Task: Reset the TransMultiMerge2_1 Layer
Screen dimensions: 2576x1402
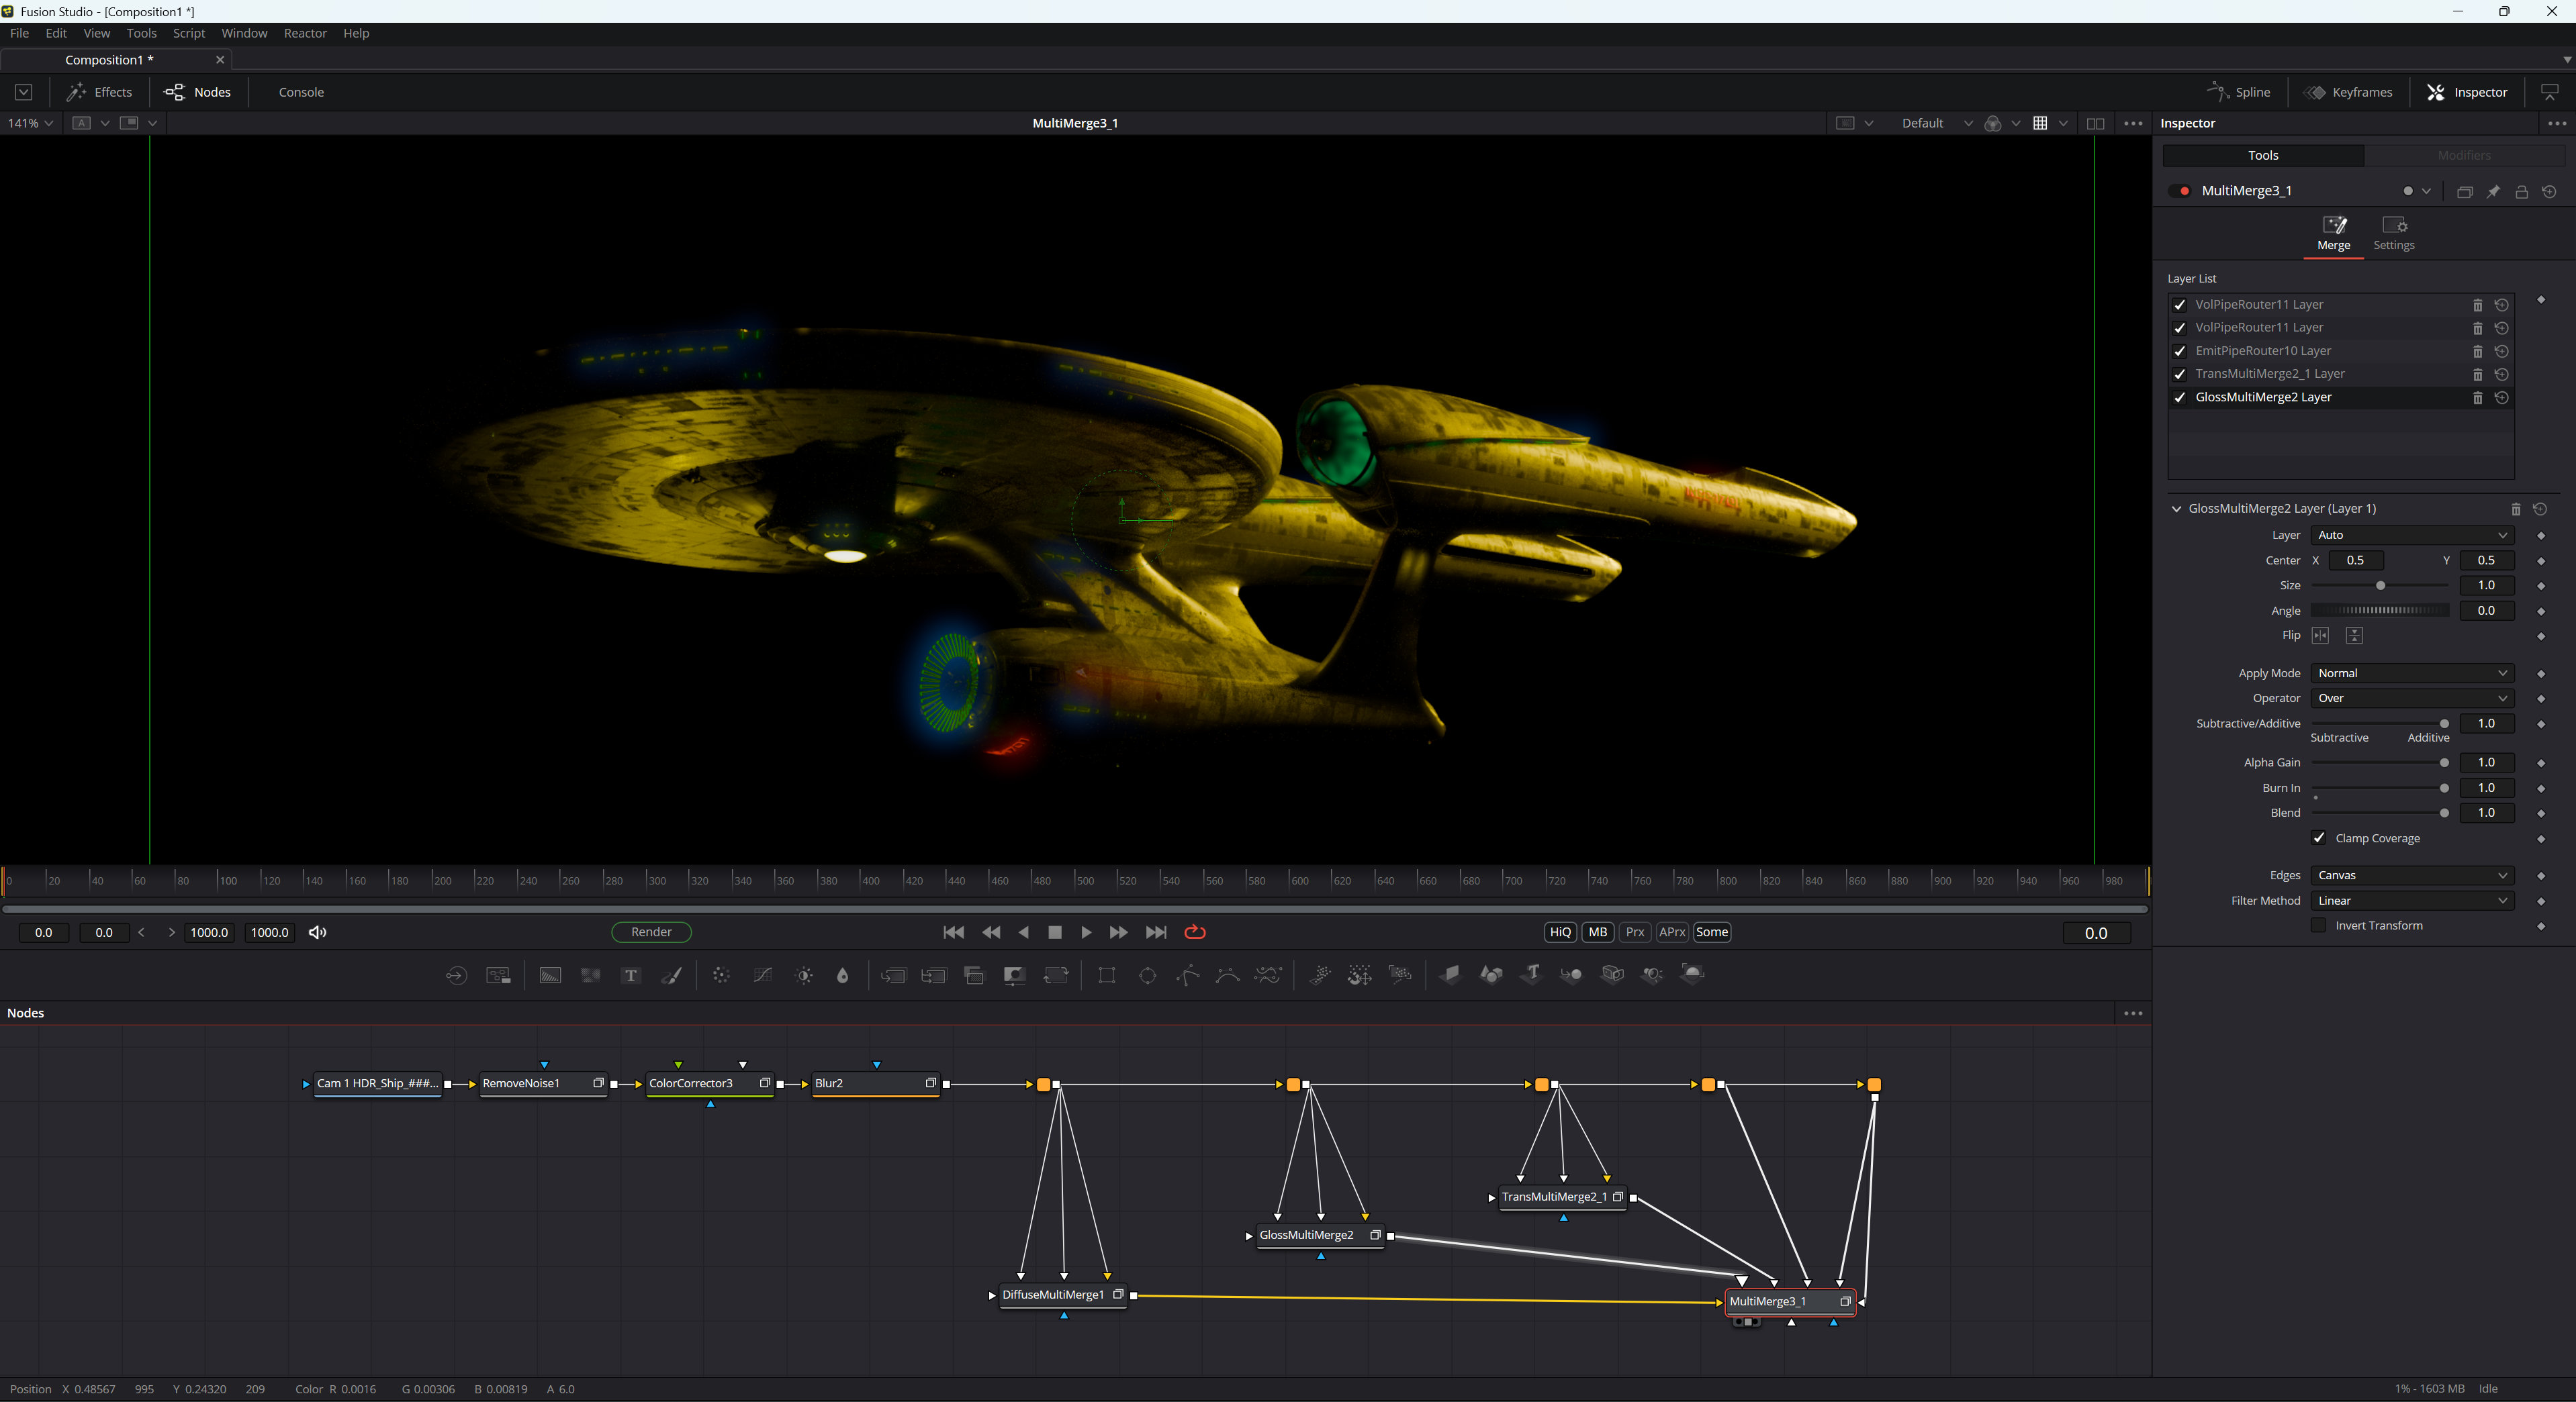Action: pyautogui.click(x=2502, y=374)
